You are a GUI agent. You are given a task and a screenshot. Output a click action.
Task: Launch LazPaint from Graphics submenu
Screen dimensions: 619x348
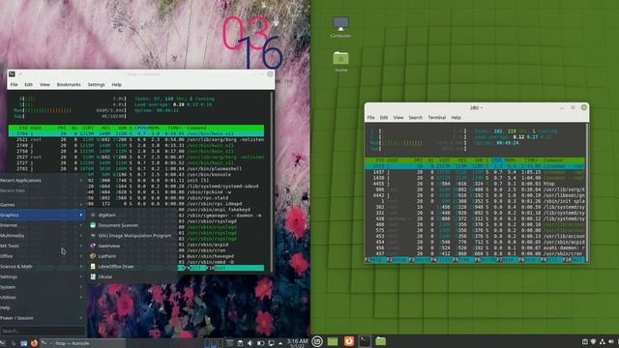tap(133, 256)
